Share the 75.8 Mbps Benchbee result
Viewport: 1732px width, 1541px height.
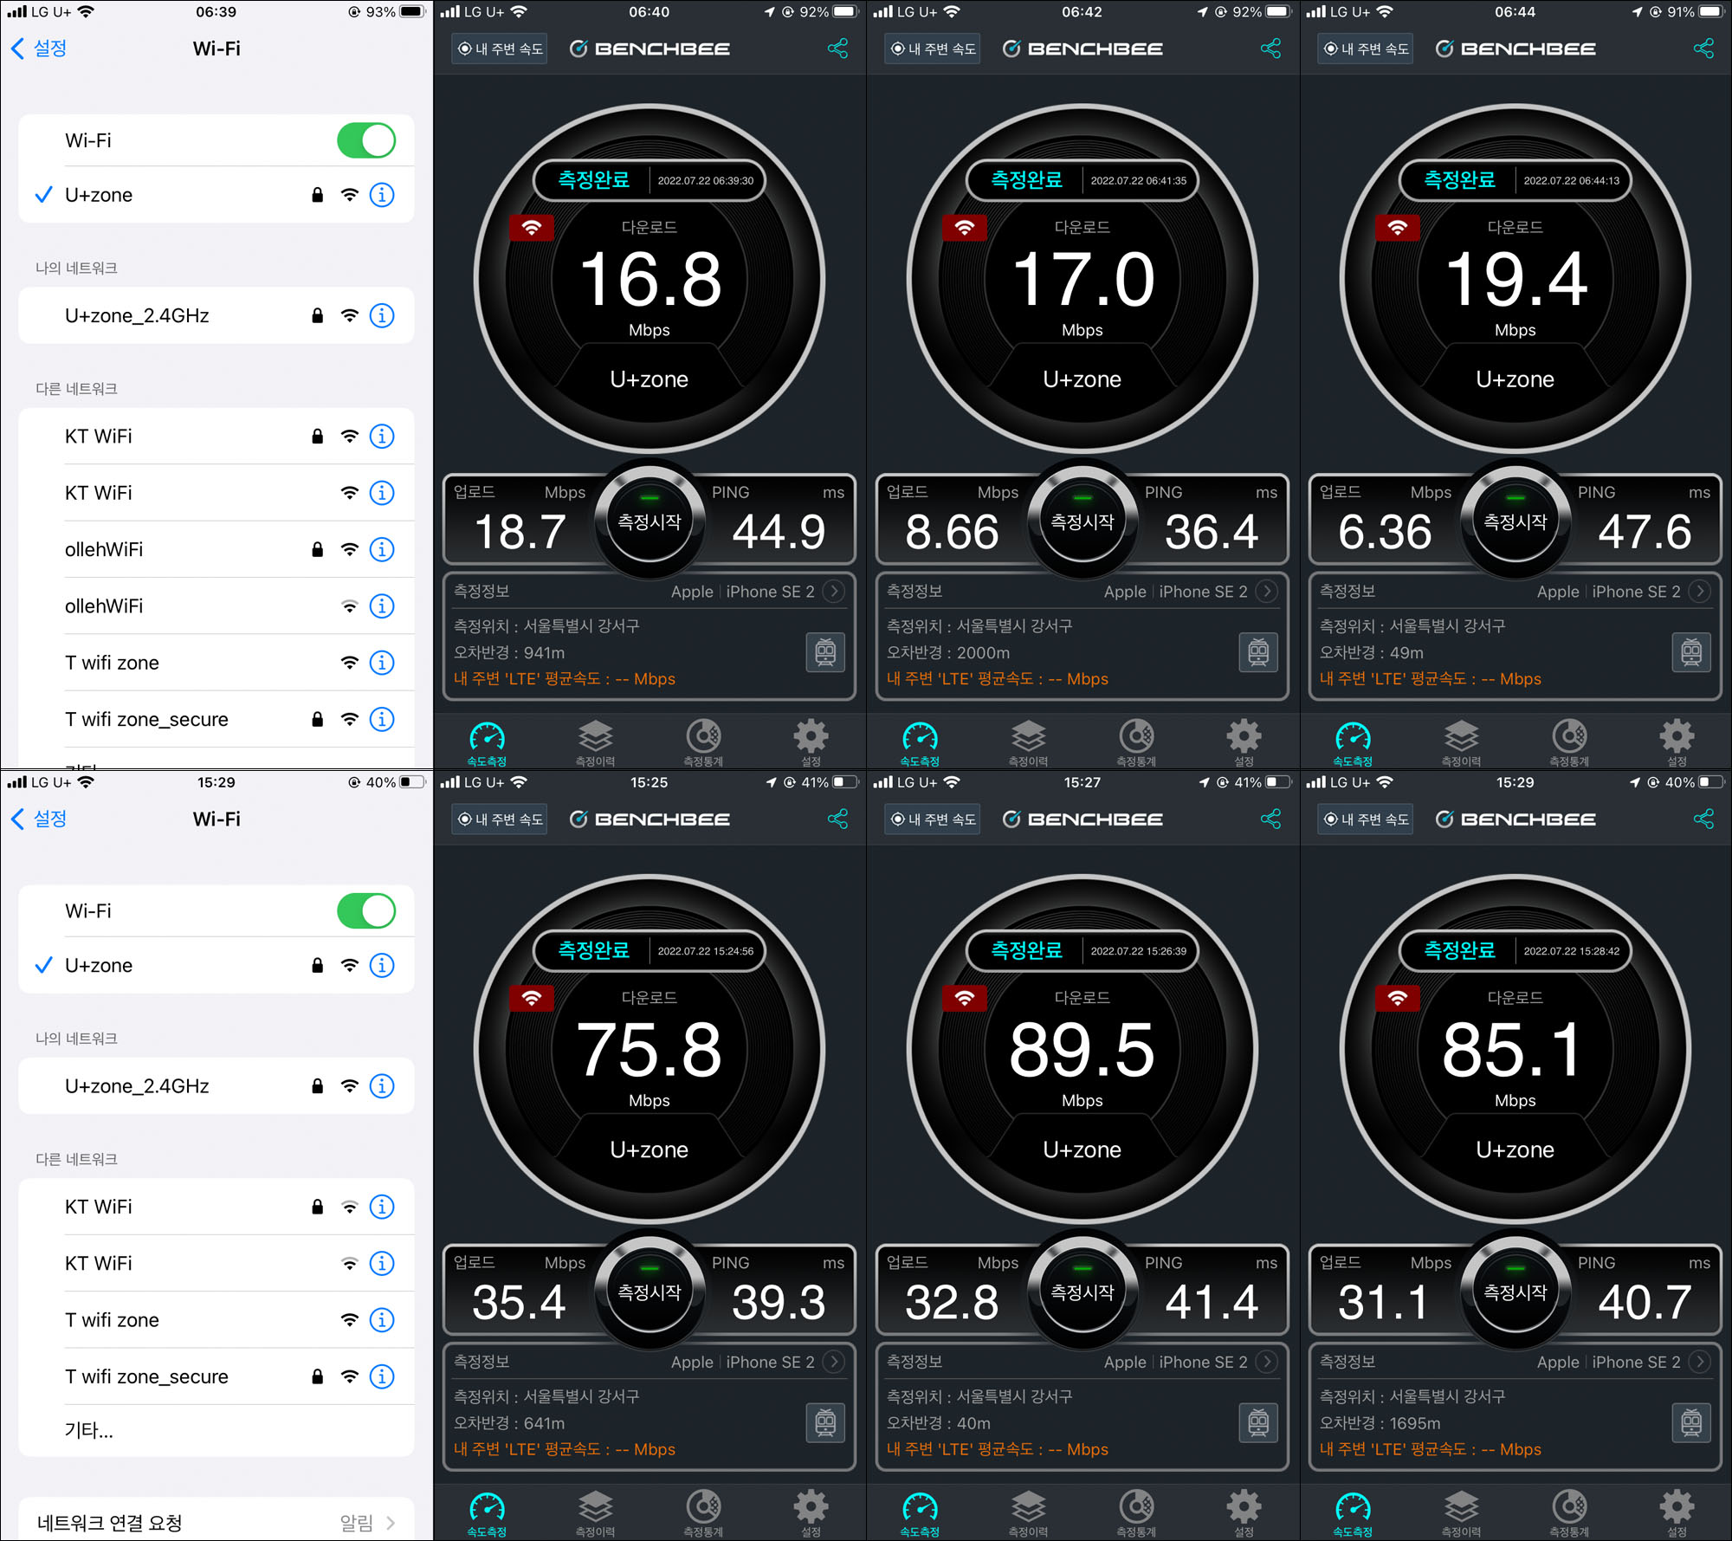coord(837,819)
